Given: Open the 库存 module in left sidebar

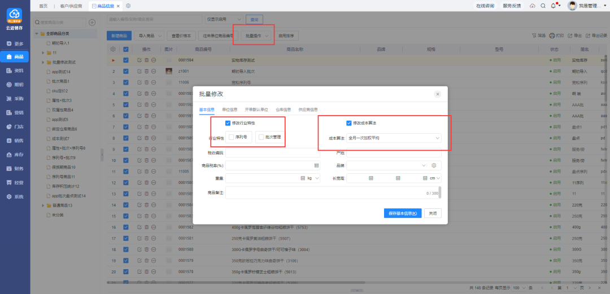Looking at the screenshot, I should (15, 154).
